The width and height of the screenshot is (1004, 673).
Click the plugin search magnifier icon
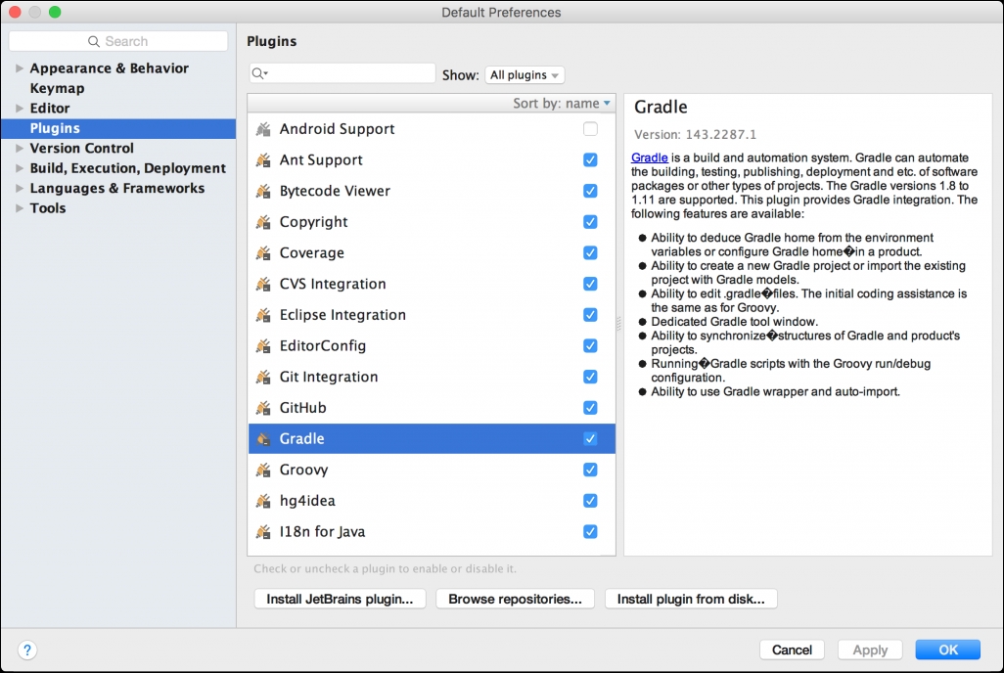(x=259, y=73)
